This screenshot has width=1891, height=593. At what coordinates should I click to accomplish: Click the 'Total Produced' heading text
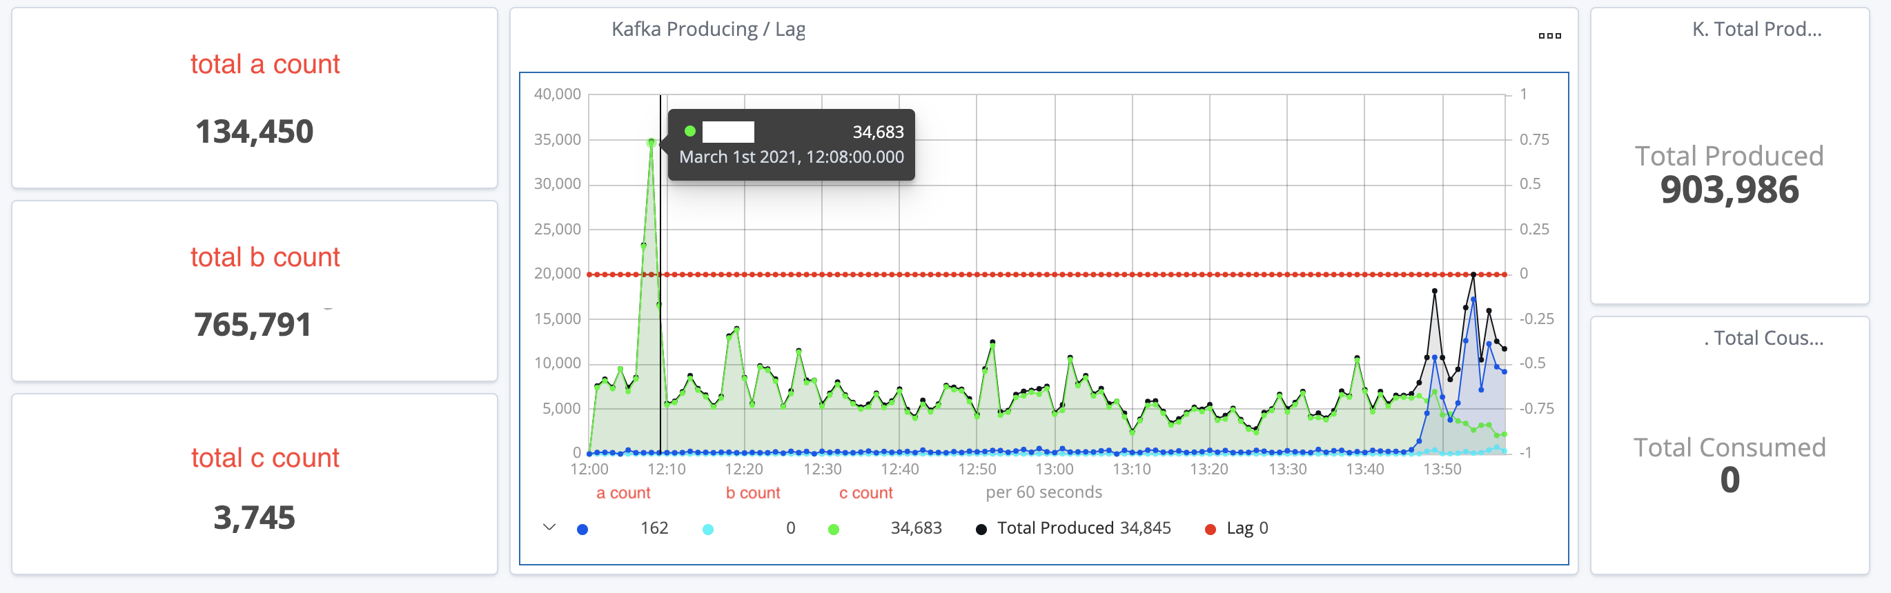[x=1729, y=156]
